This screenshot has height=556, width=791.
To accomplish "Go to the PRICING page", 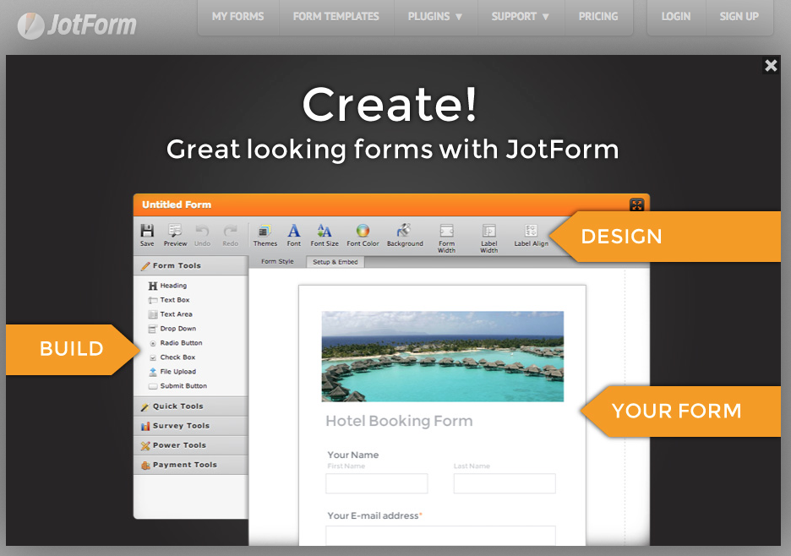I will (598, 17).
